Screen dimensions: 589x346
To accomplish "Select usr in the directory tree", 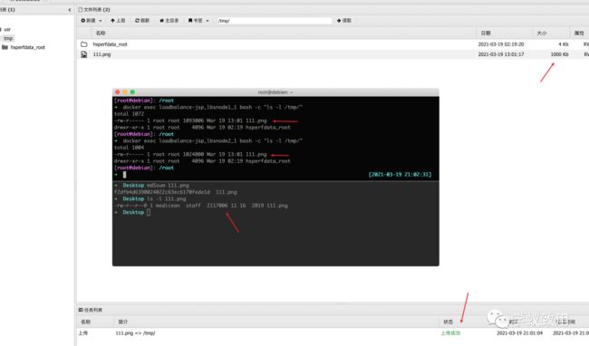I will tap(7, 29).
